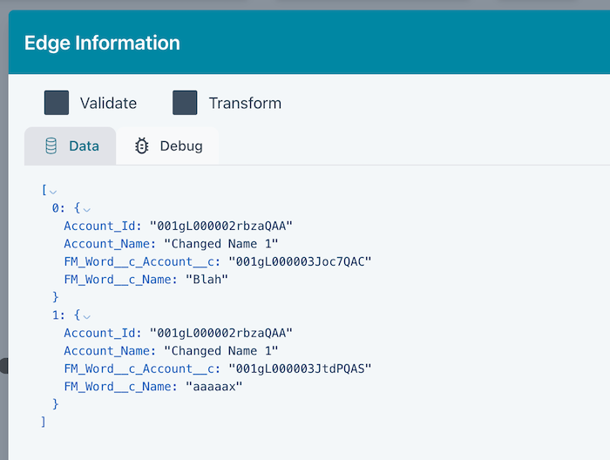Enable the Validate checkbox
The width and height of the screenshot is (610, 460).
(57, 103)
